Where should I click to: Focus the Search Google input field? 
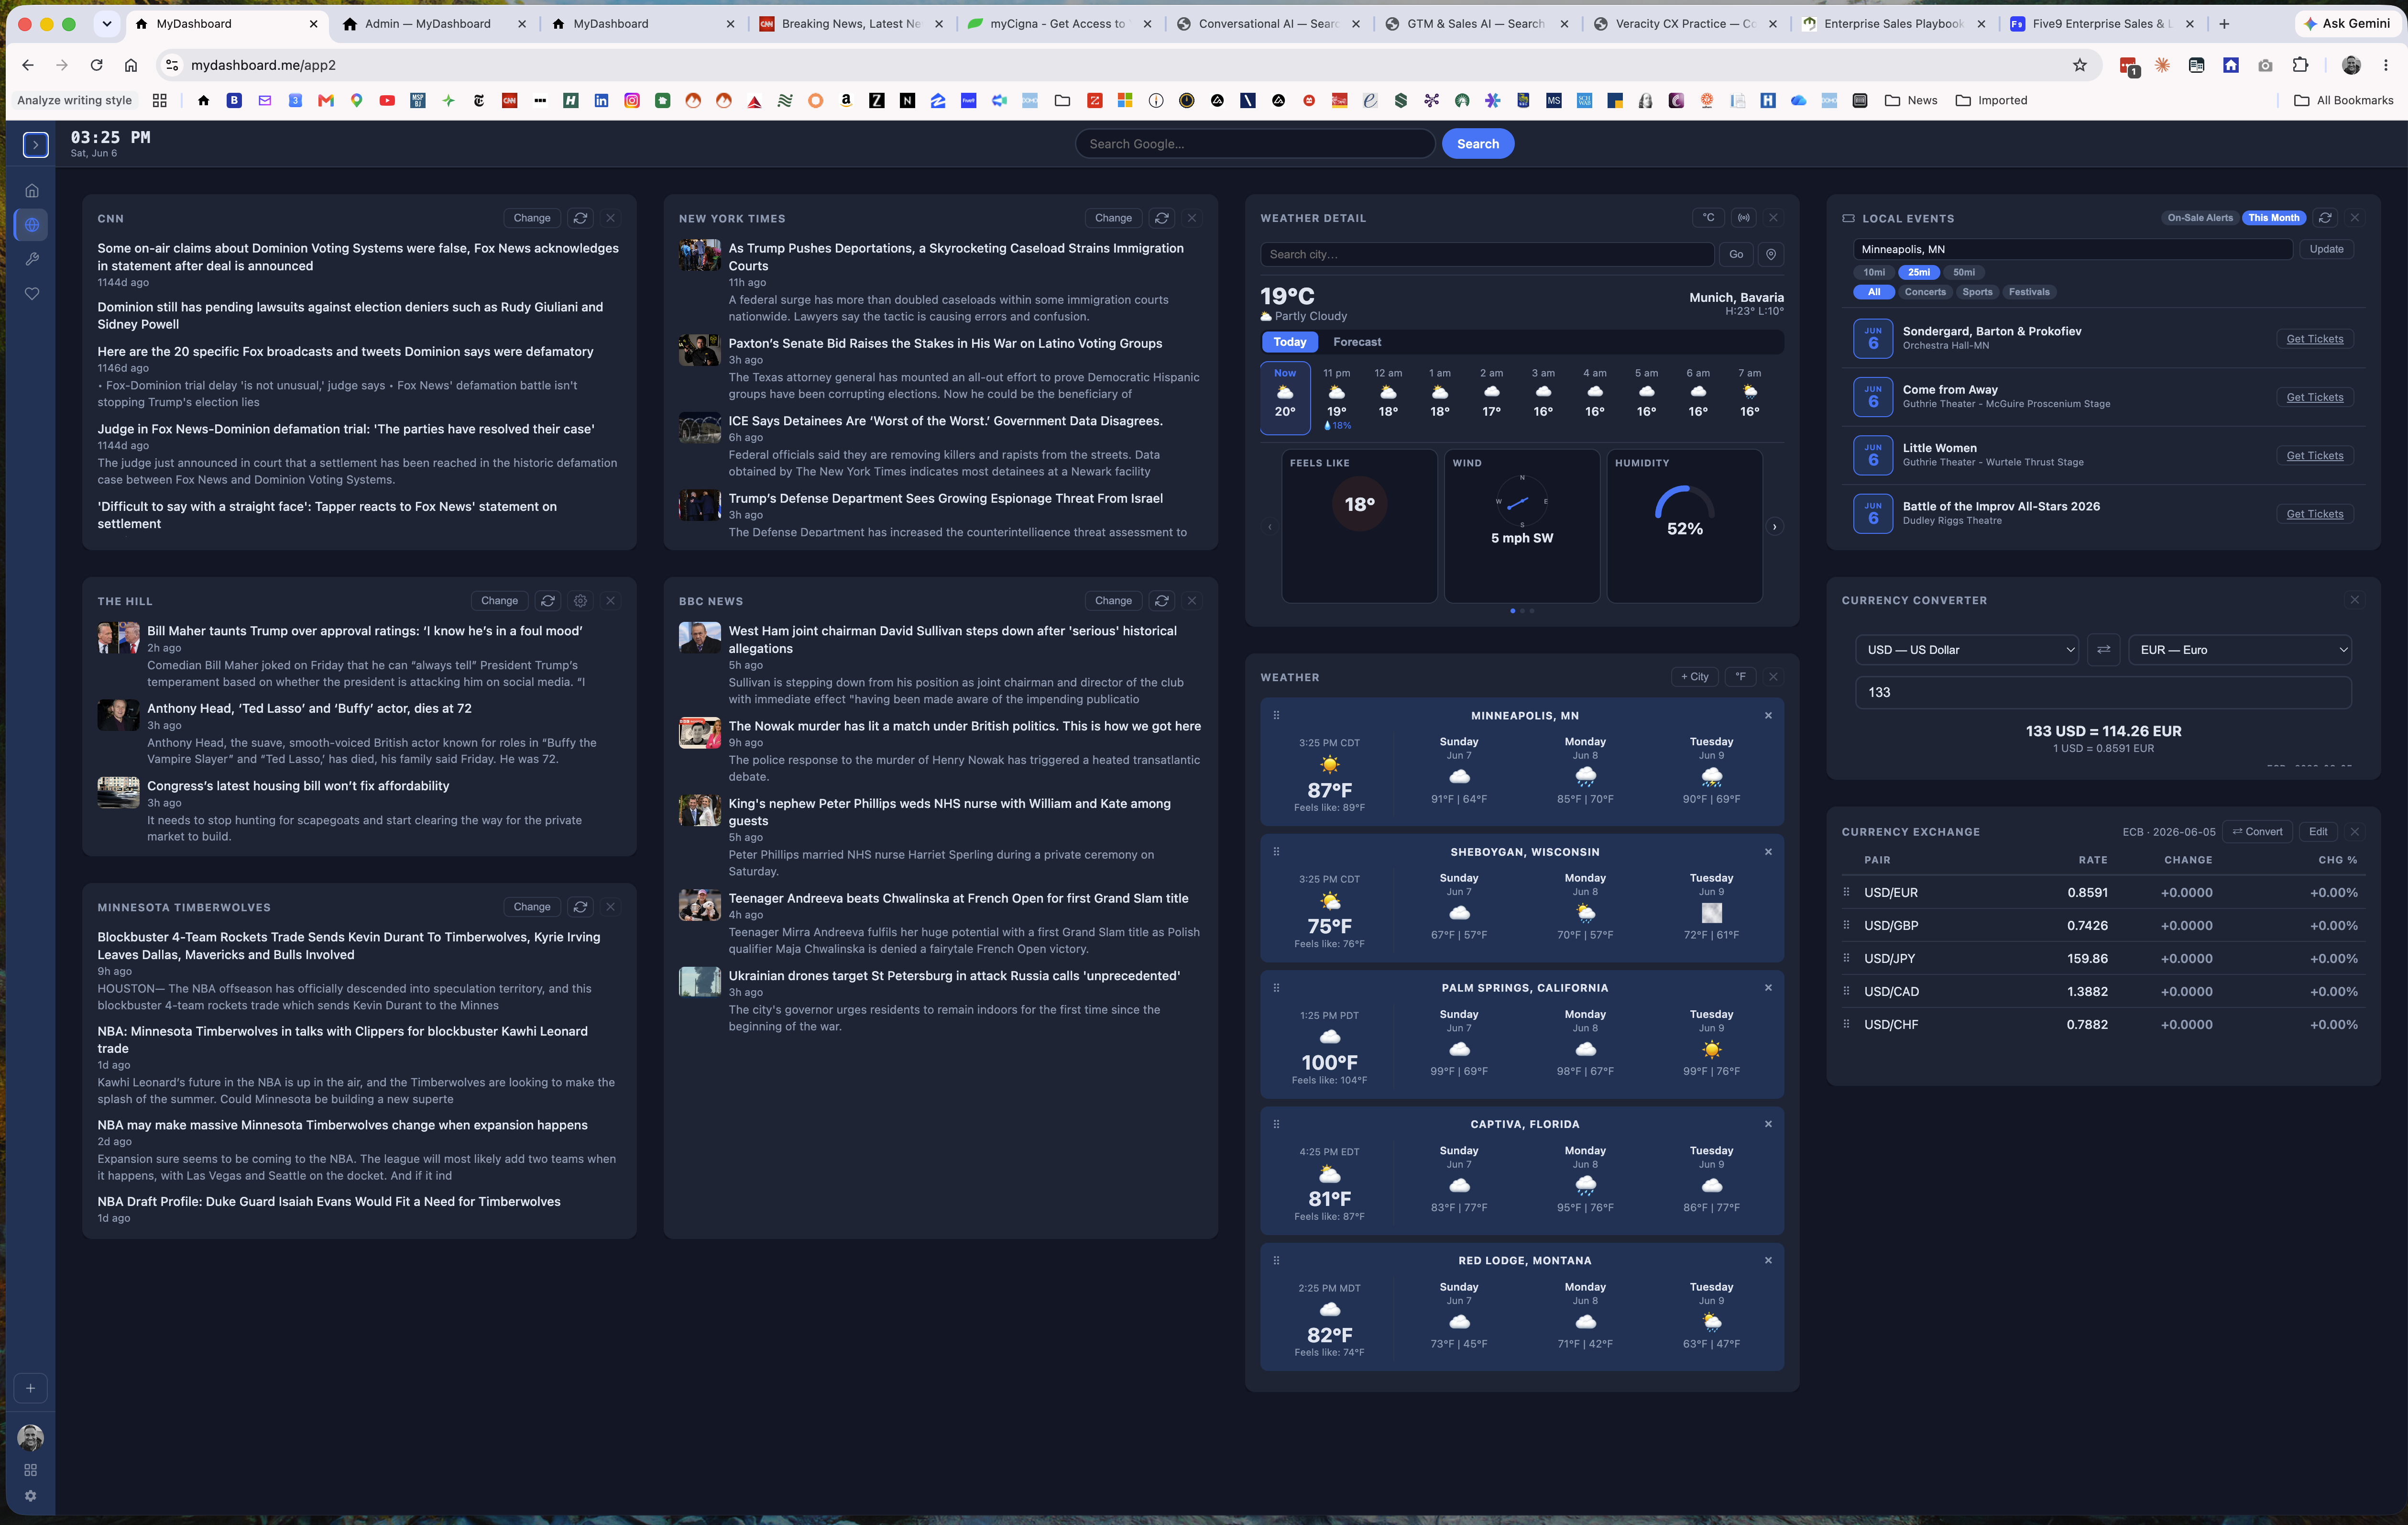[x=1255, y=144]
